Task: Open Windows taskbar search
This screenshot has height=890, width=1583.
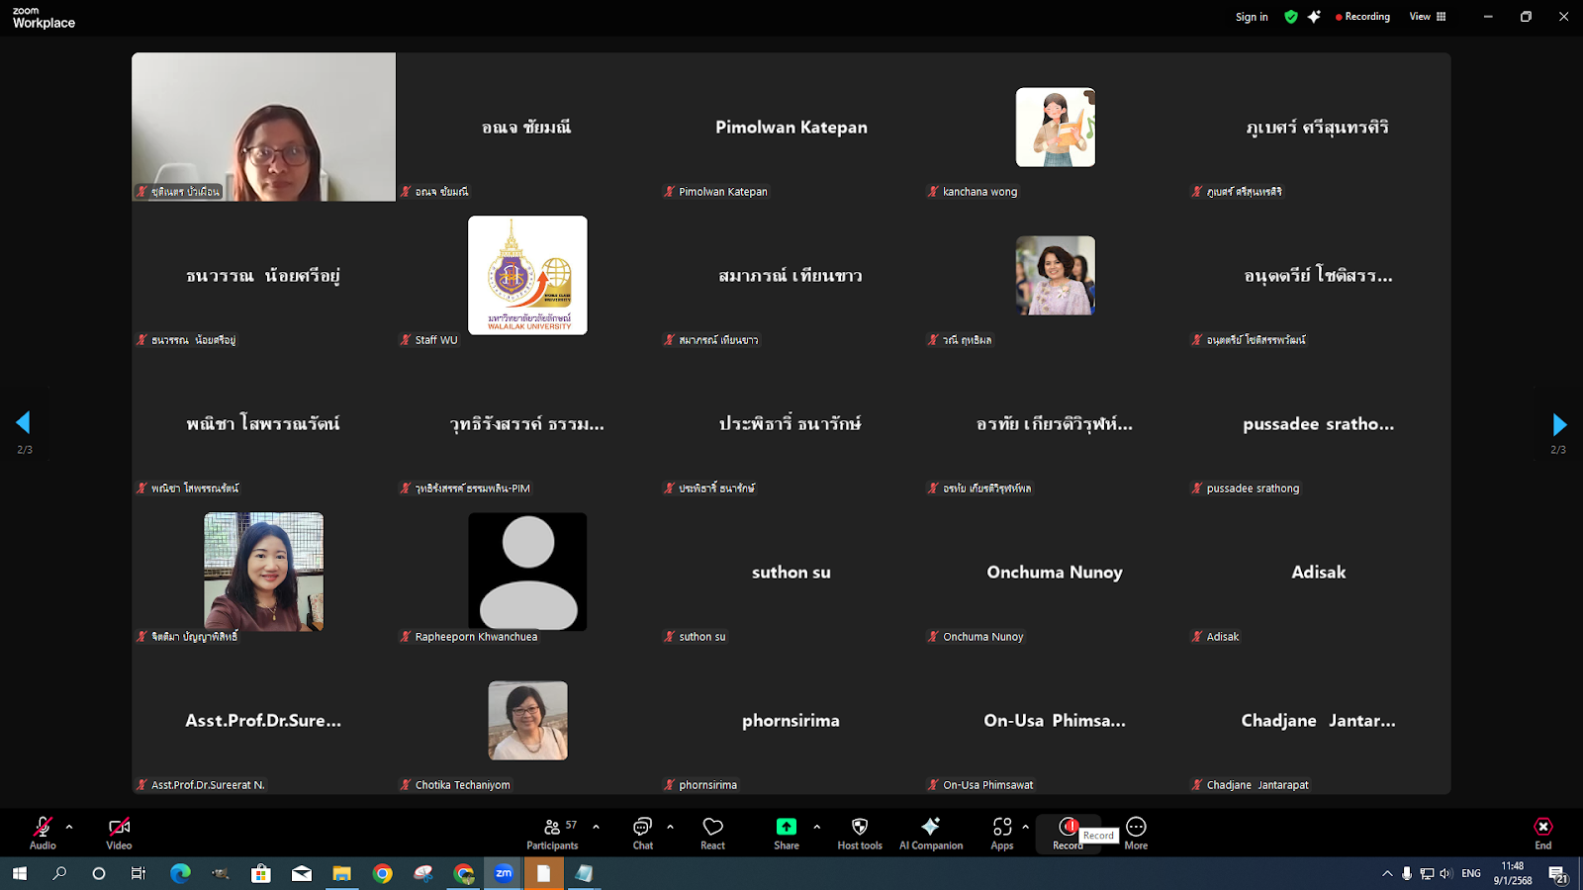Action: 59,873
